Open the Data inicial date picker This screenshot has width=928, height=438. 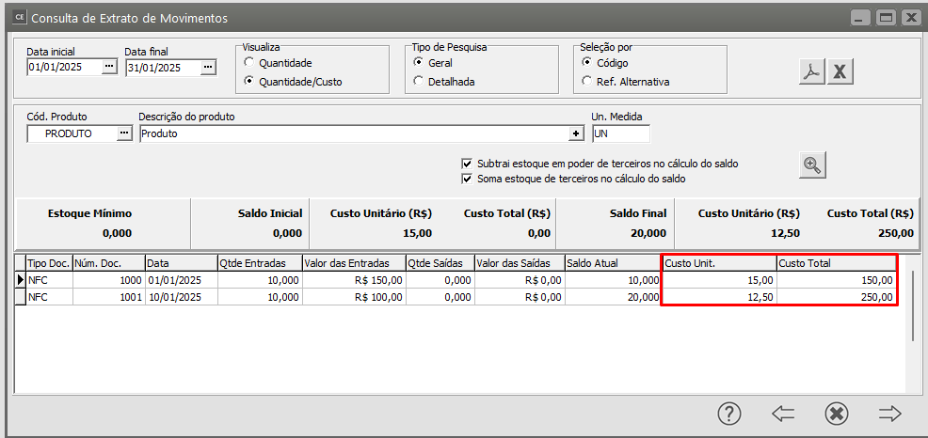click(x=109, y=67)
